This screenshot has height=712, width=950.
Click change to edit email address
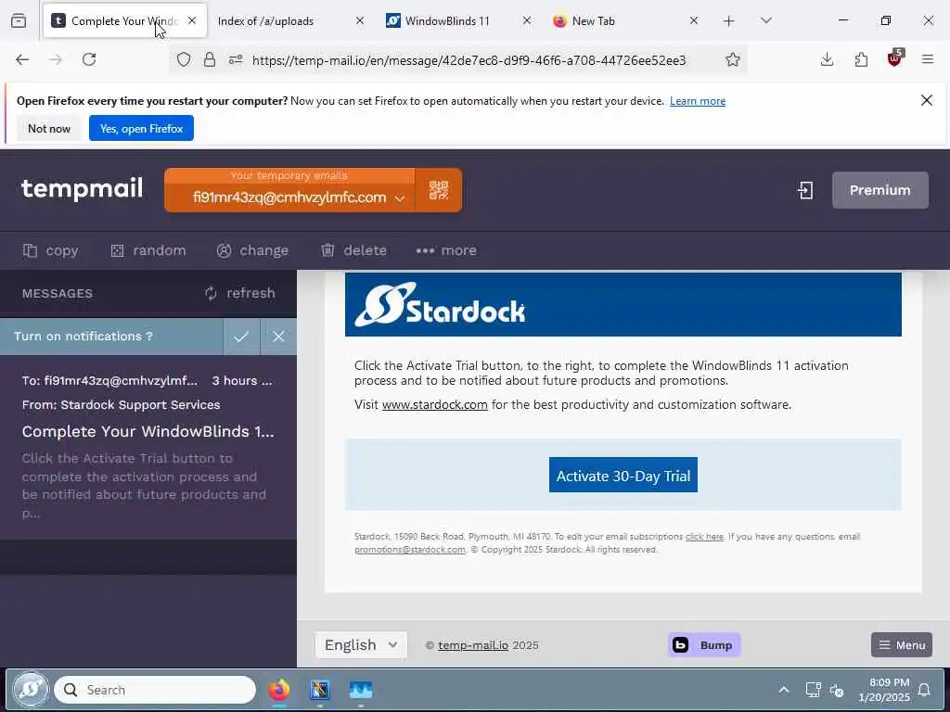[x=252, y=250]
